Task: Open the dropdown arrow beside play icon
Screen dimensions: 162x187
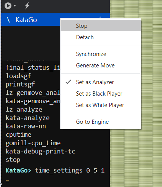Action: coord(14,6)
